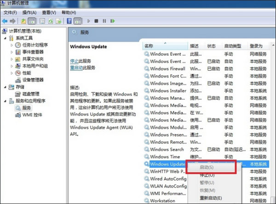This screenshot has width=276, height=204.
Task: Select the Windows Remot... service row
Action: click(206, 142)
